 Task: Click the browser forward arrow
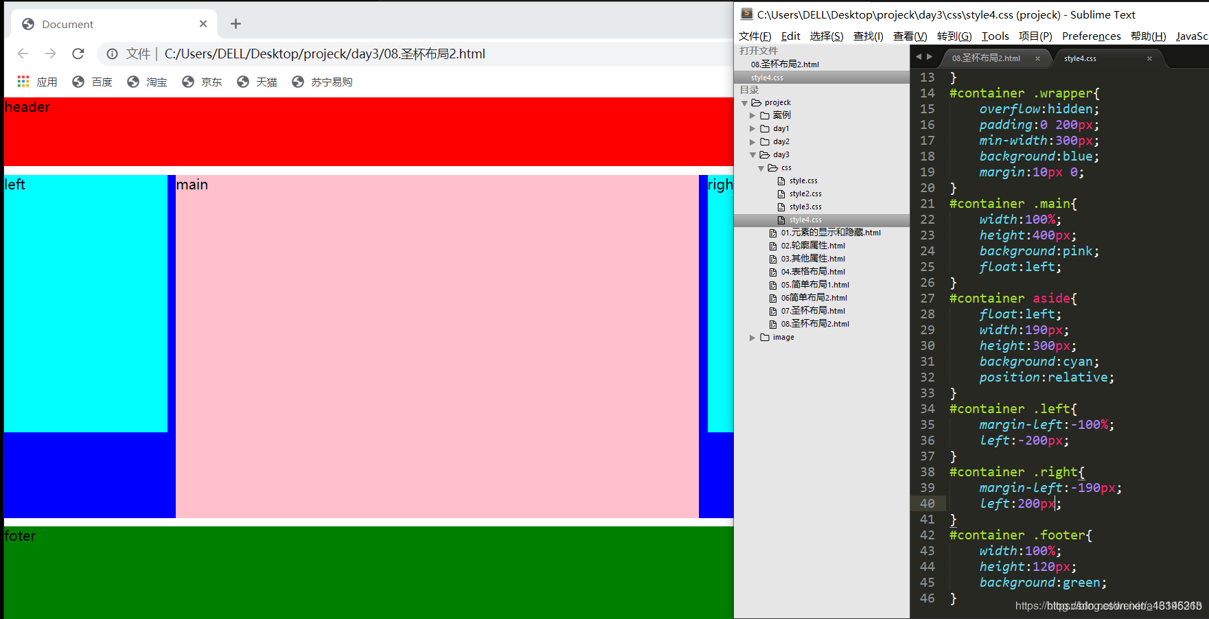(50, 54)
